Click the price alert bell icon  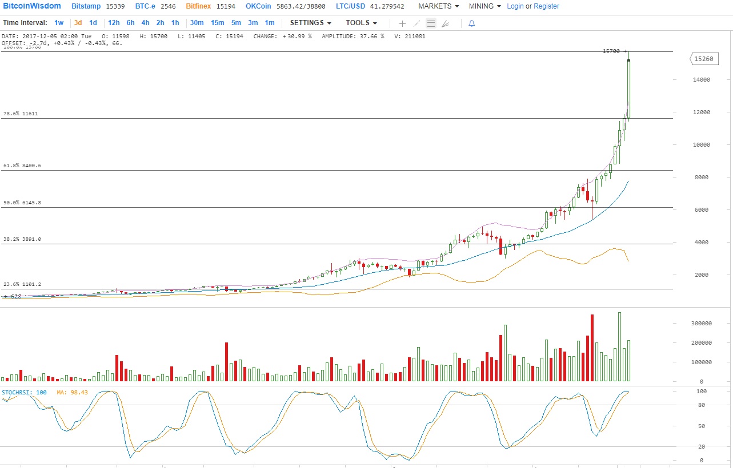point(471,23)
